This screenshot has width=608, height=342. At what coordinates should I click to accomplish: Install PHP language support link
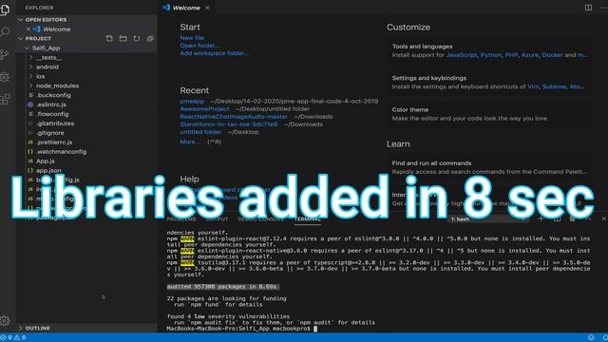coord(511,55)
